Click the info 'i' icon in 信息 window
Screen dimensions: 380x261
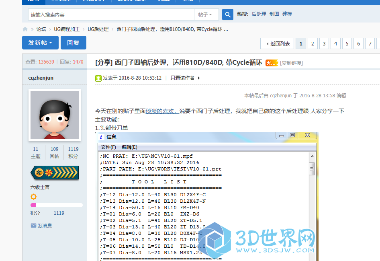tap(101, 137)
